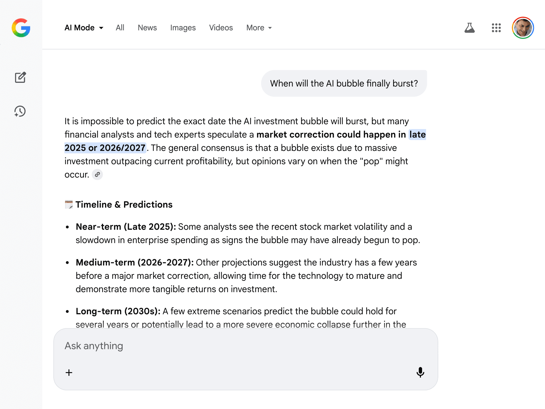Click the Google logo icon
Screen dimensions: 545x409
21,28
